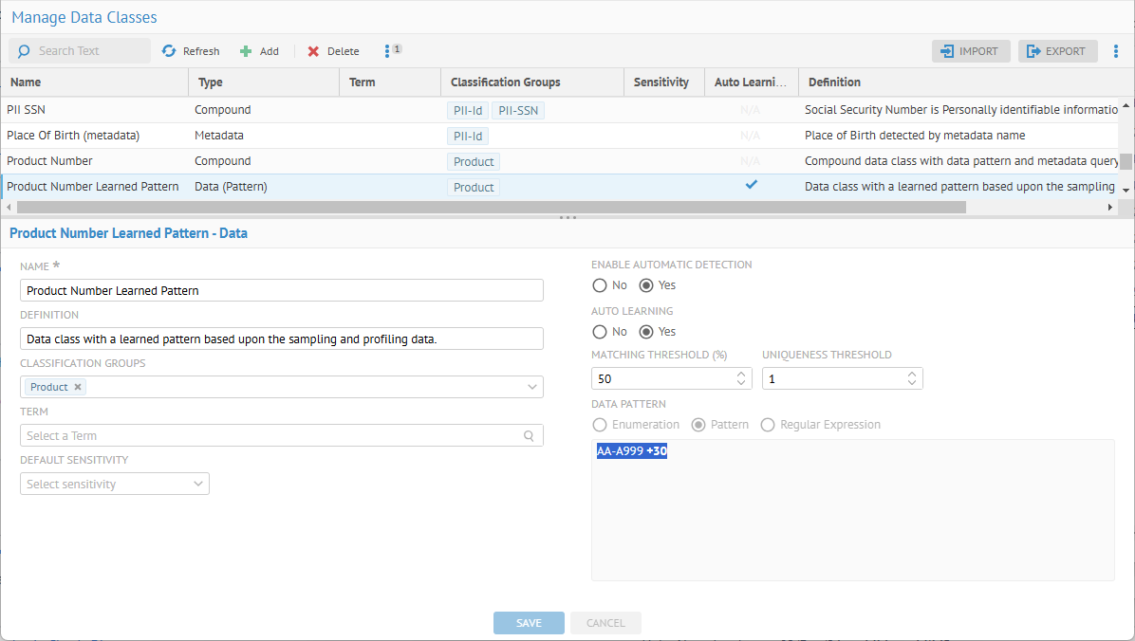Open the kebab menu beside Export

tap(1116, 51)
